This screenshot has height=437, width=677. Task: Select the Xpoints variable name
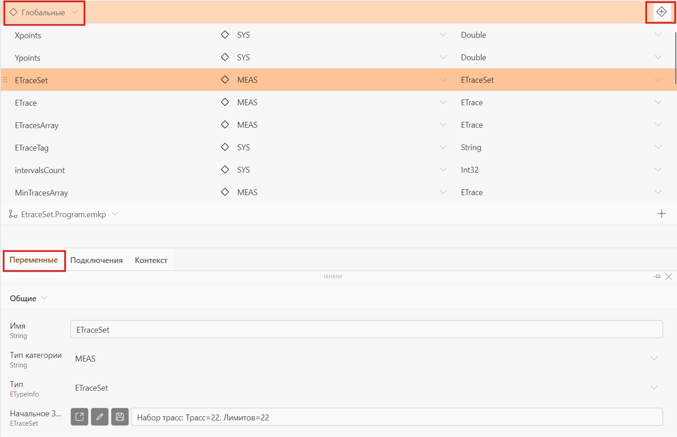pyautogui.click(x=28, y=36)
